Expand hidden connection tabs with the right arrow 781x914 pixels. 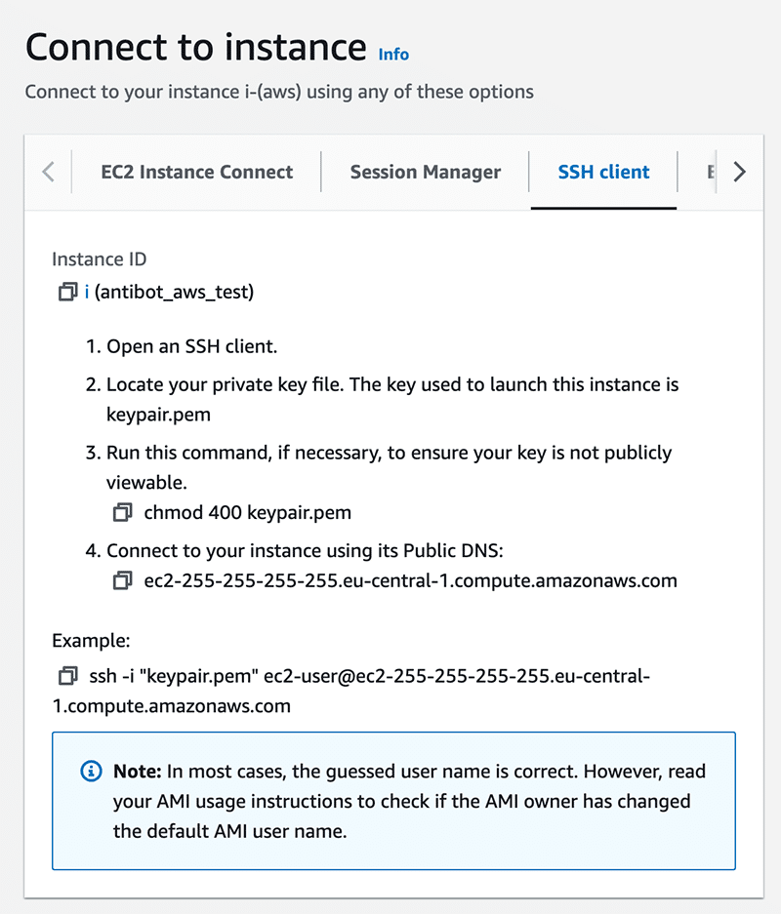click(x=740, y=172)
